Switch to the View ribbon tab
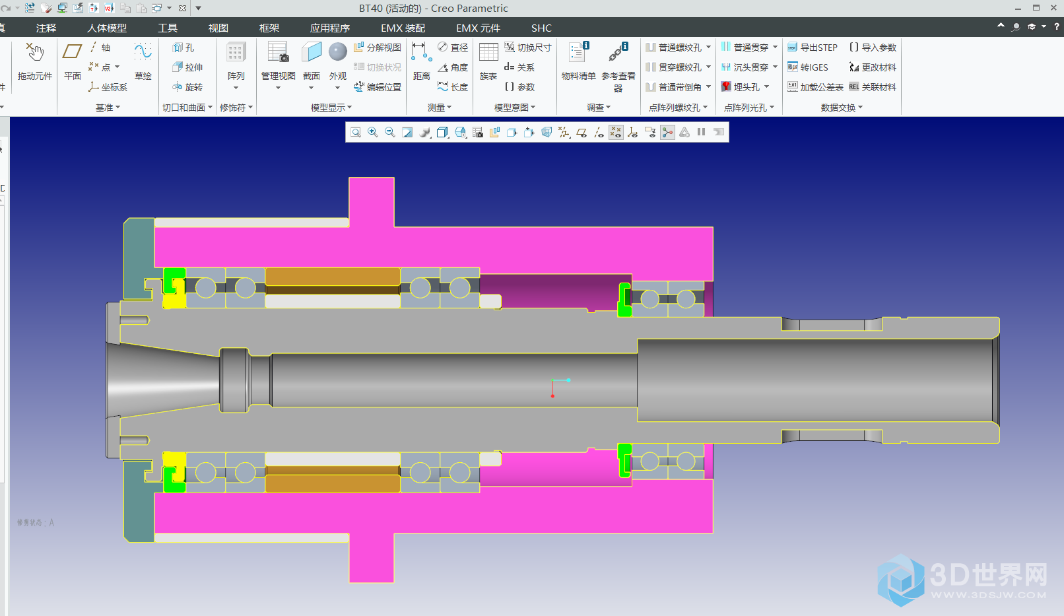The width and height of the screenshot is (1064, 616). coord(218,28)
